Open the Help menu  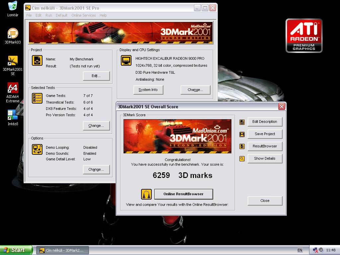pyautogui.click(x=103, y=15)
